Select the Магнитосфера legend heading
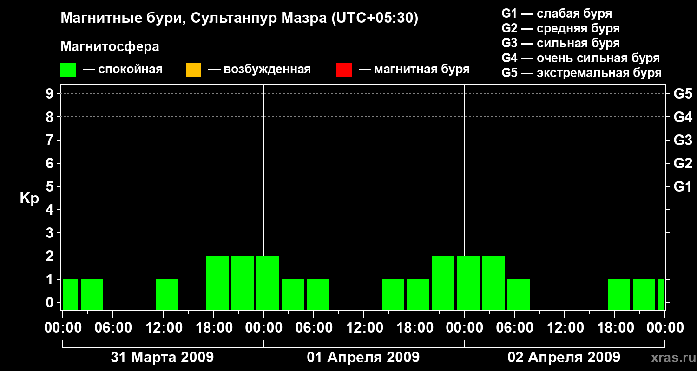Viewport: 697px width, 371px height. (110, 47)
